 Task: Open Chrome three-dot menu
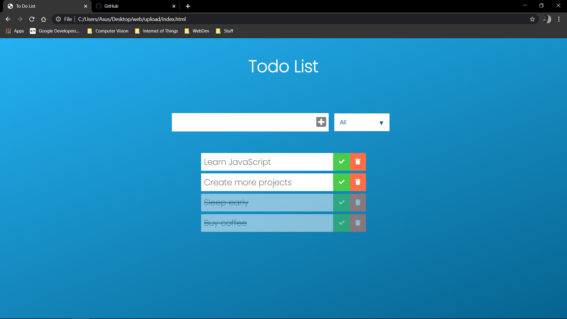tap(559, 19)
